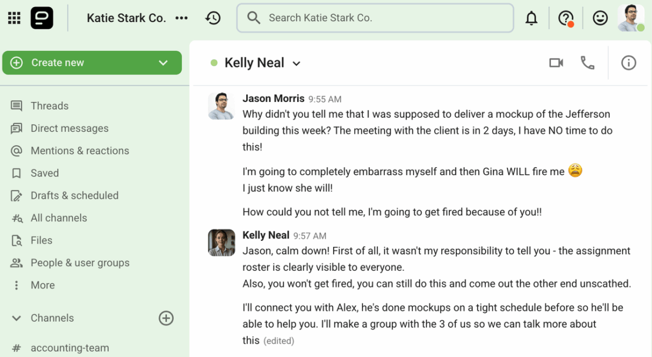652x357 pixels.
Task: Open the apps grid launcher
Action: (14, 18)
